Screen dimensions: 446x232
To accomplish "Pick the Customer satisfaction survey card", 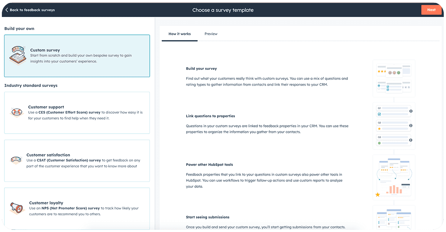I will [x=77, y=161].
